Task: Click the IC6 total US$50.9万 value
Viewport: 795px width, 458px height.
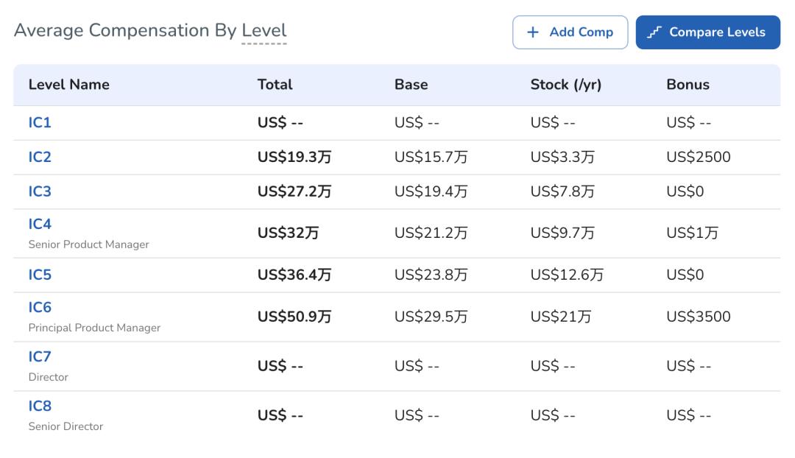Action: point(294,317)
